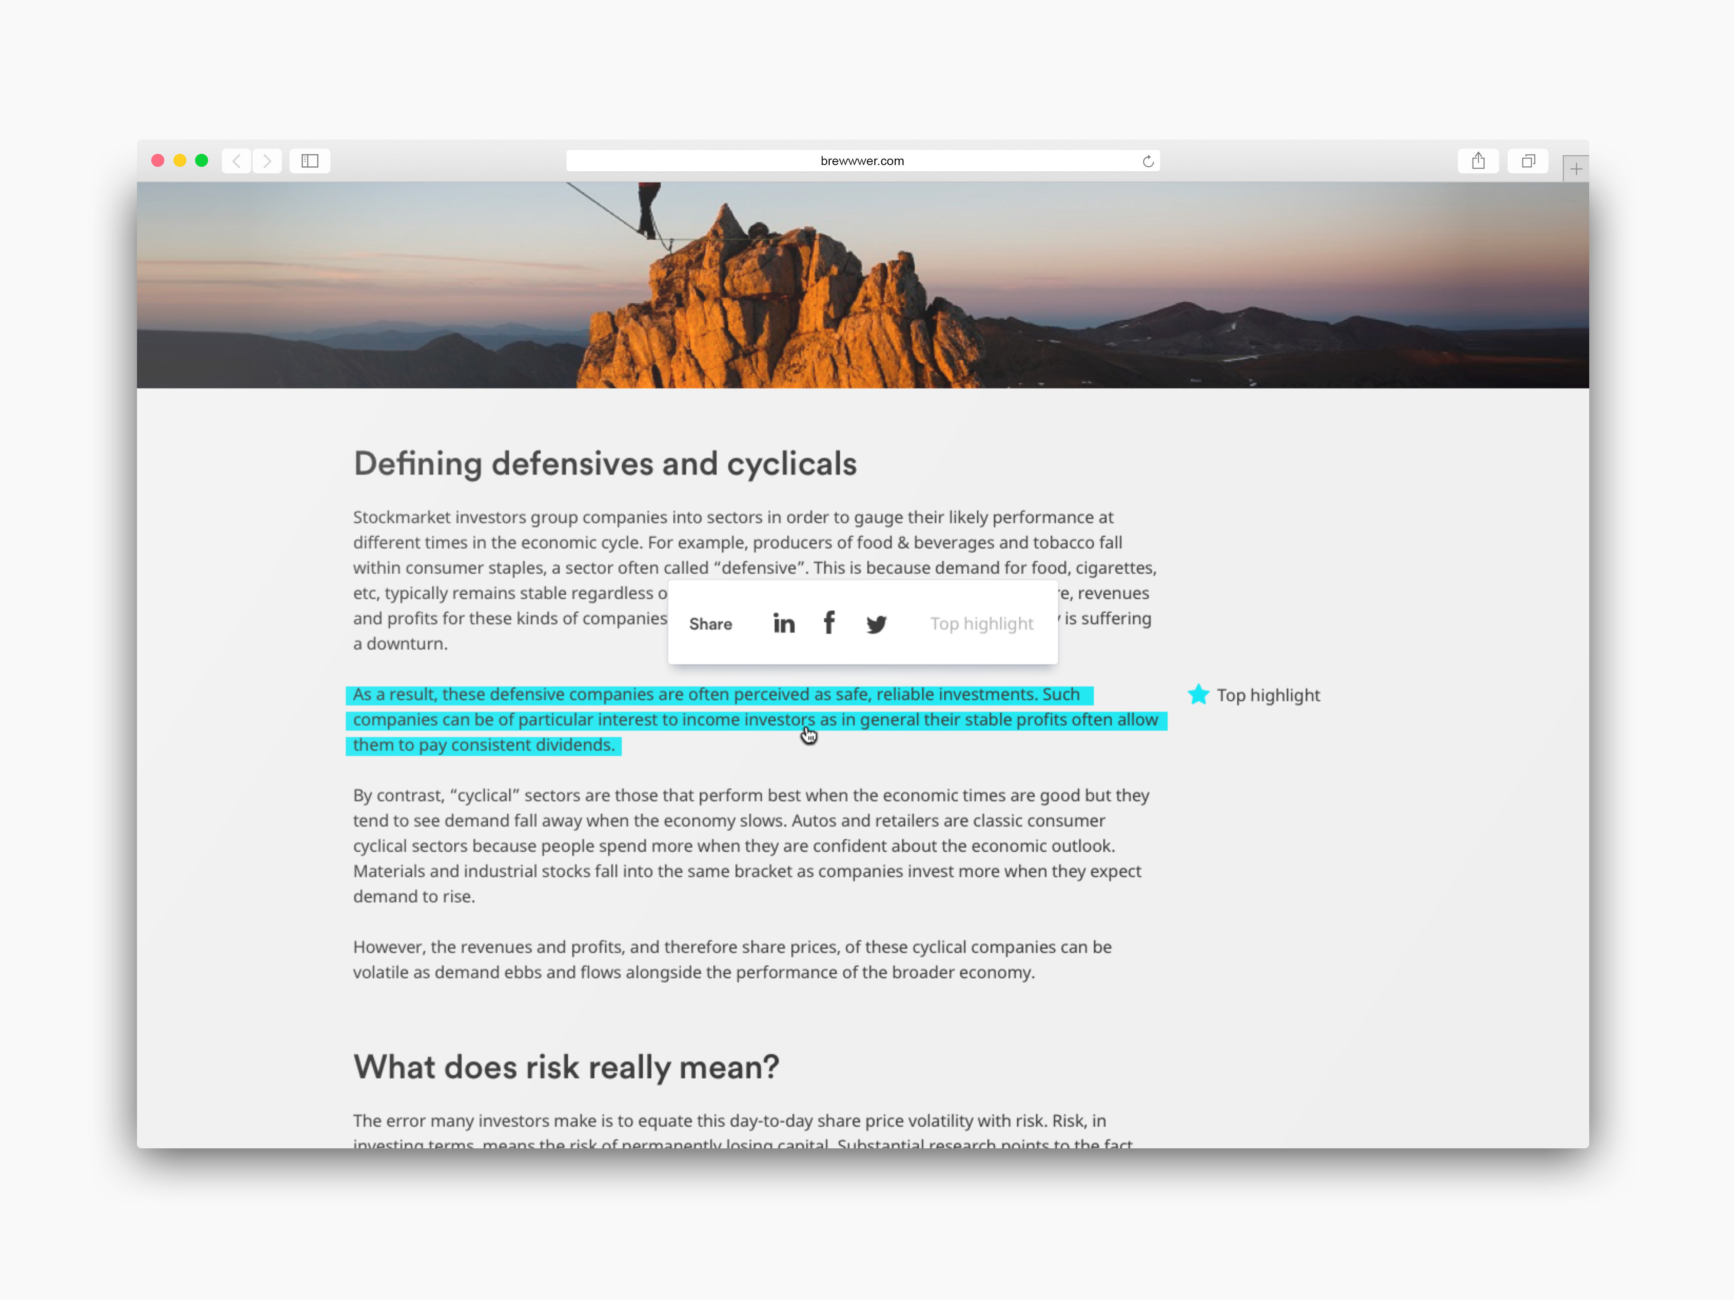The image size is (1734, 1300).
Task: Show all tabs overview icon
Action: 1528,161
